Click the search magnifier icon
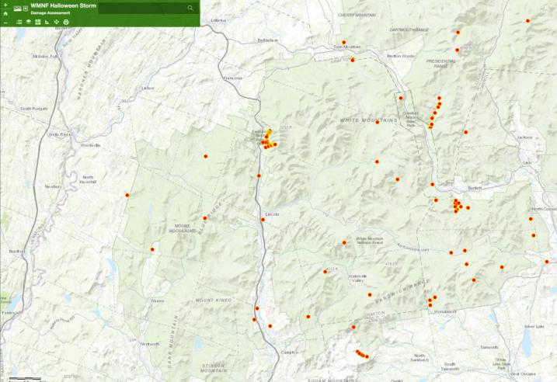Image resolution: width=557 pixels, height=382 pixels. (x=190, y=8)
